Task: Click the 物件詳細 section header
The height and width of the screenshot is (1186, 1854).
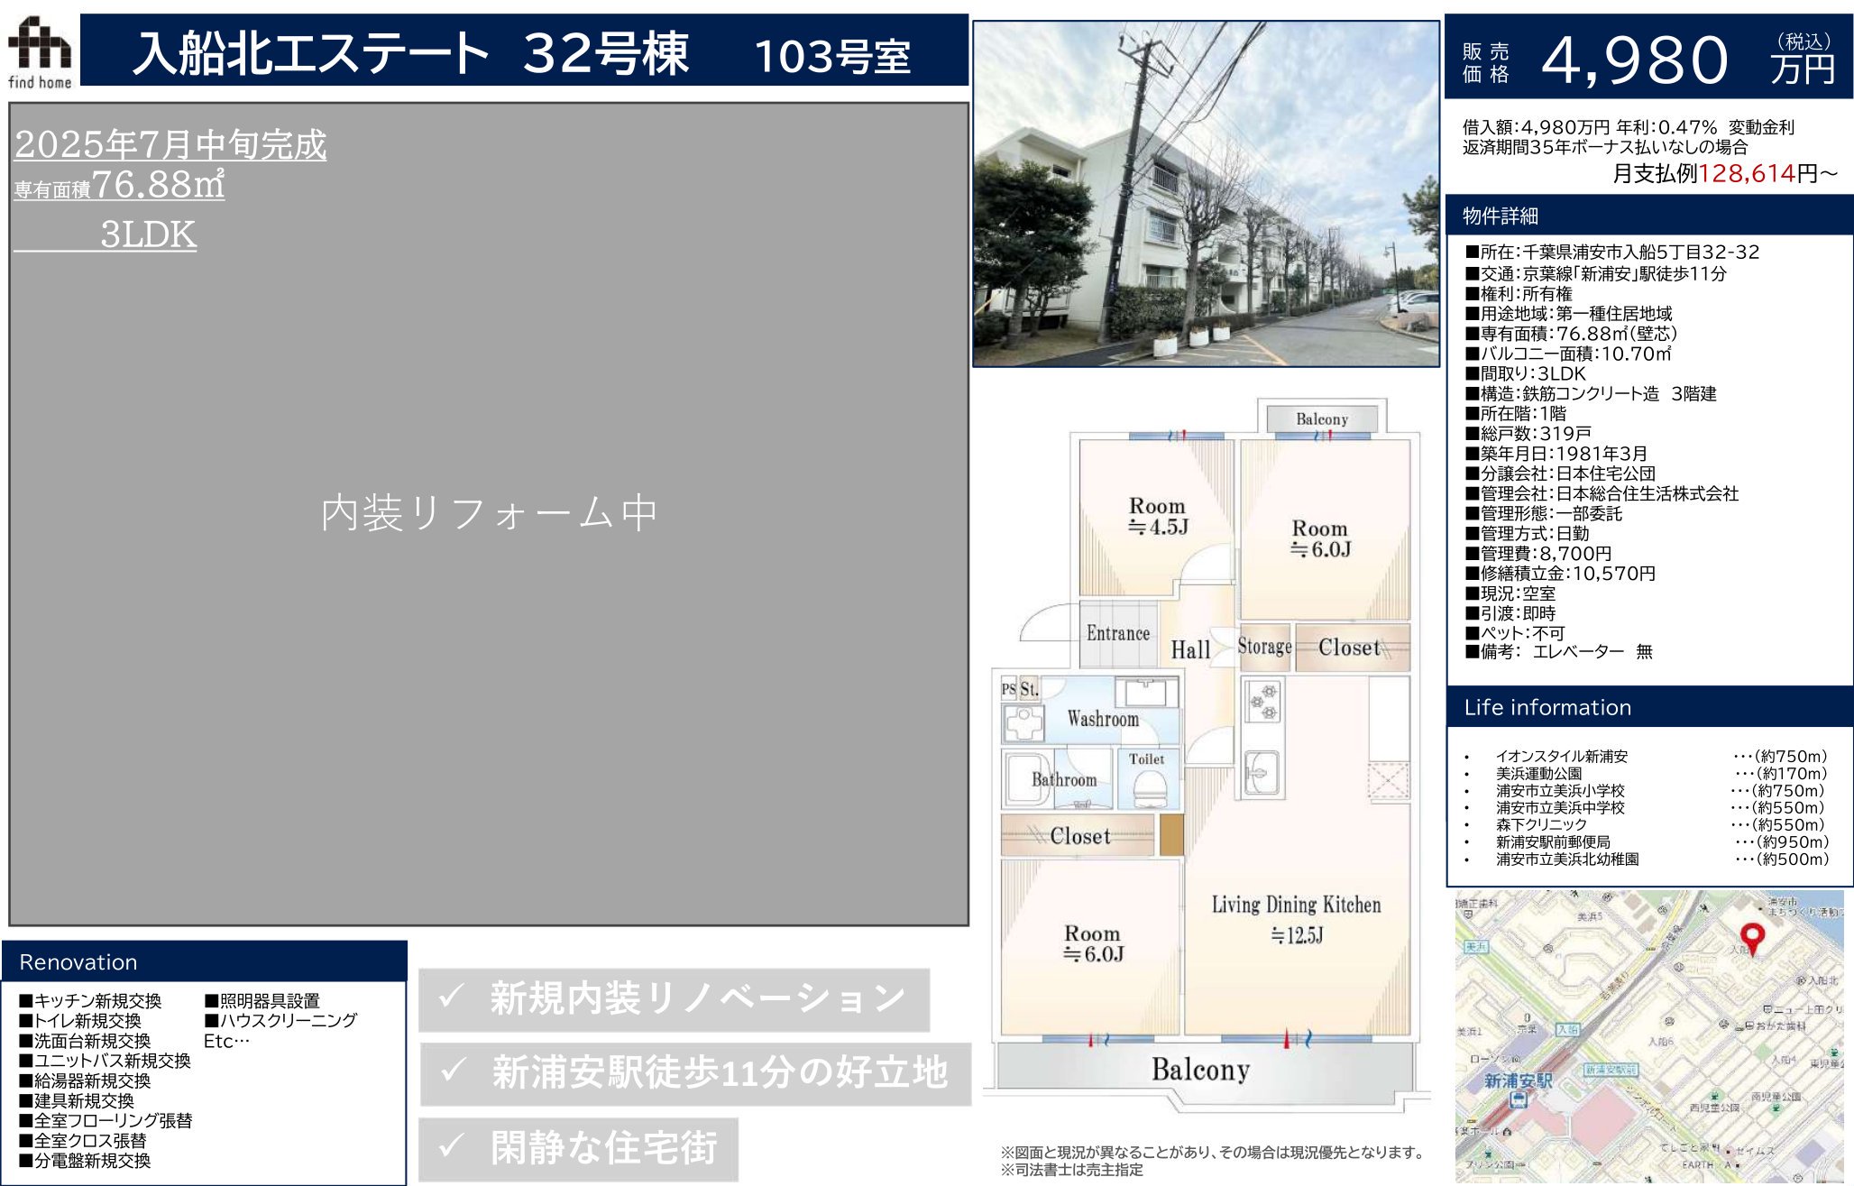Action: click(1648, 216)
